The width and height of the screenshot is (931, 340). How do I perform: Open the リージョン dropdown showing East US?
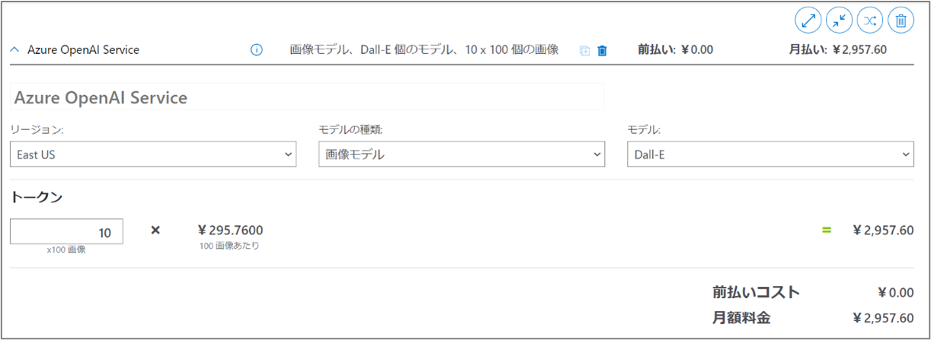[x=153, y=154]
